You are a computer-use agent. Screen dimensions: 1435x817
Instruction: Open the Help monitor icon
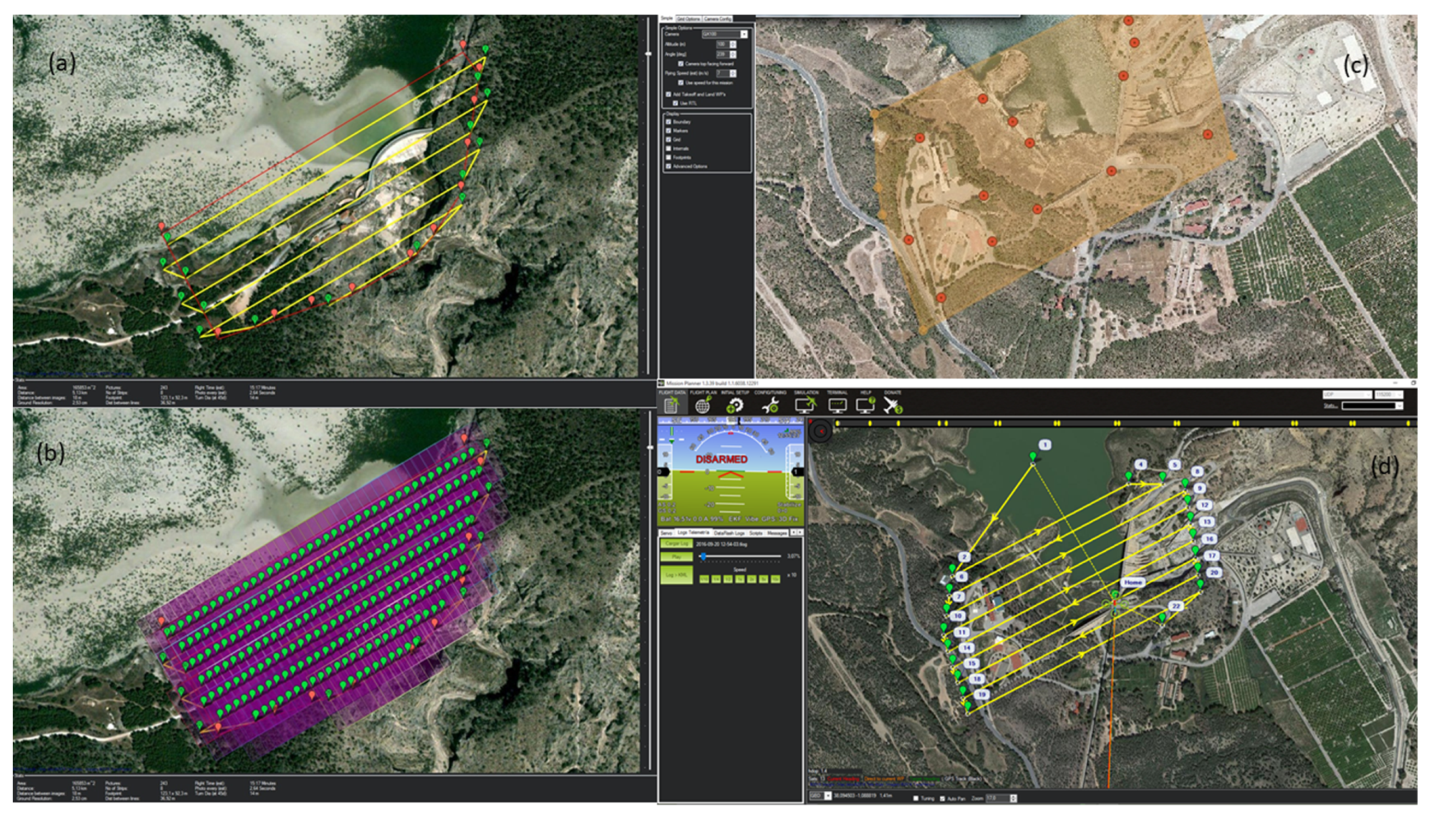tap(865, 405)
